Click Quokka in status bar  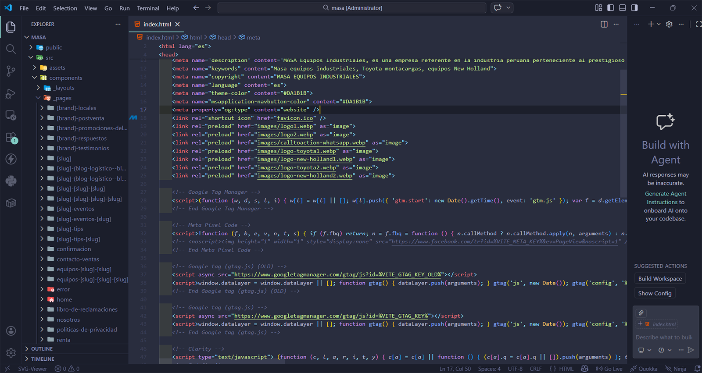pos(644,369)
